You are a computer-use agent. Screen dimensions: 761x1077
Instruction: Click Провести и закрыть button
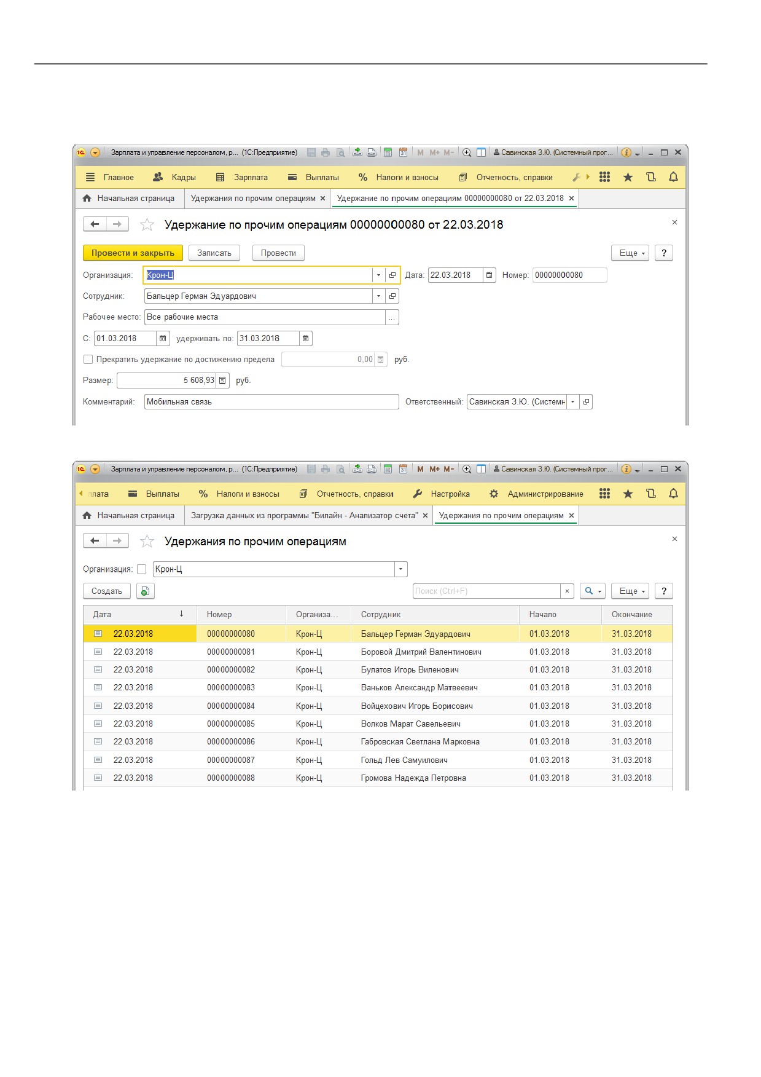133,253
